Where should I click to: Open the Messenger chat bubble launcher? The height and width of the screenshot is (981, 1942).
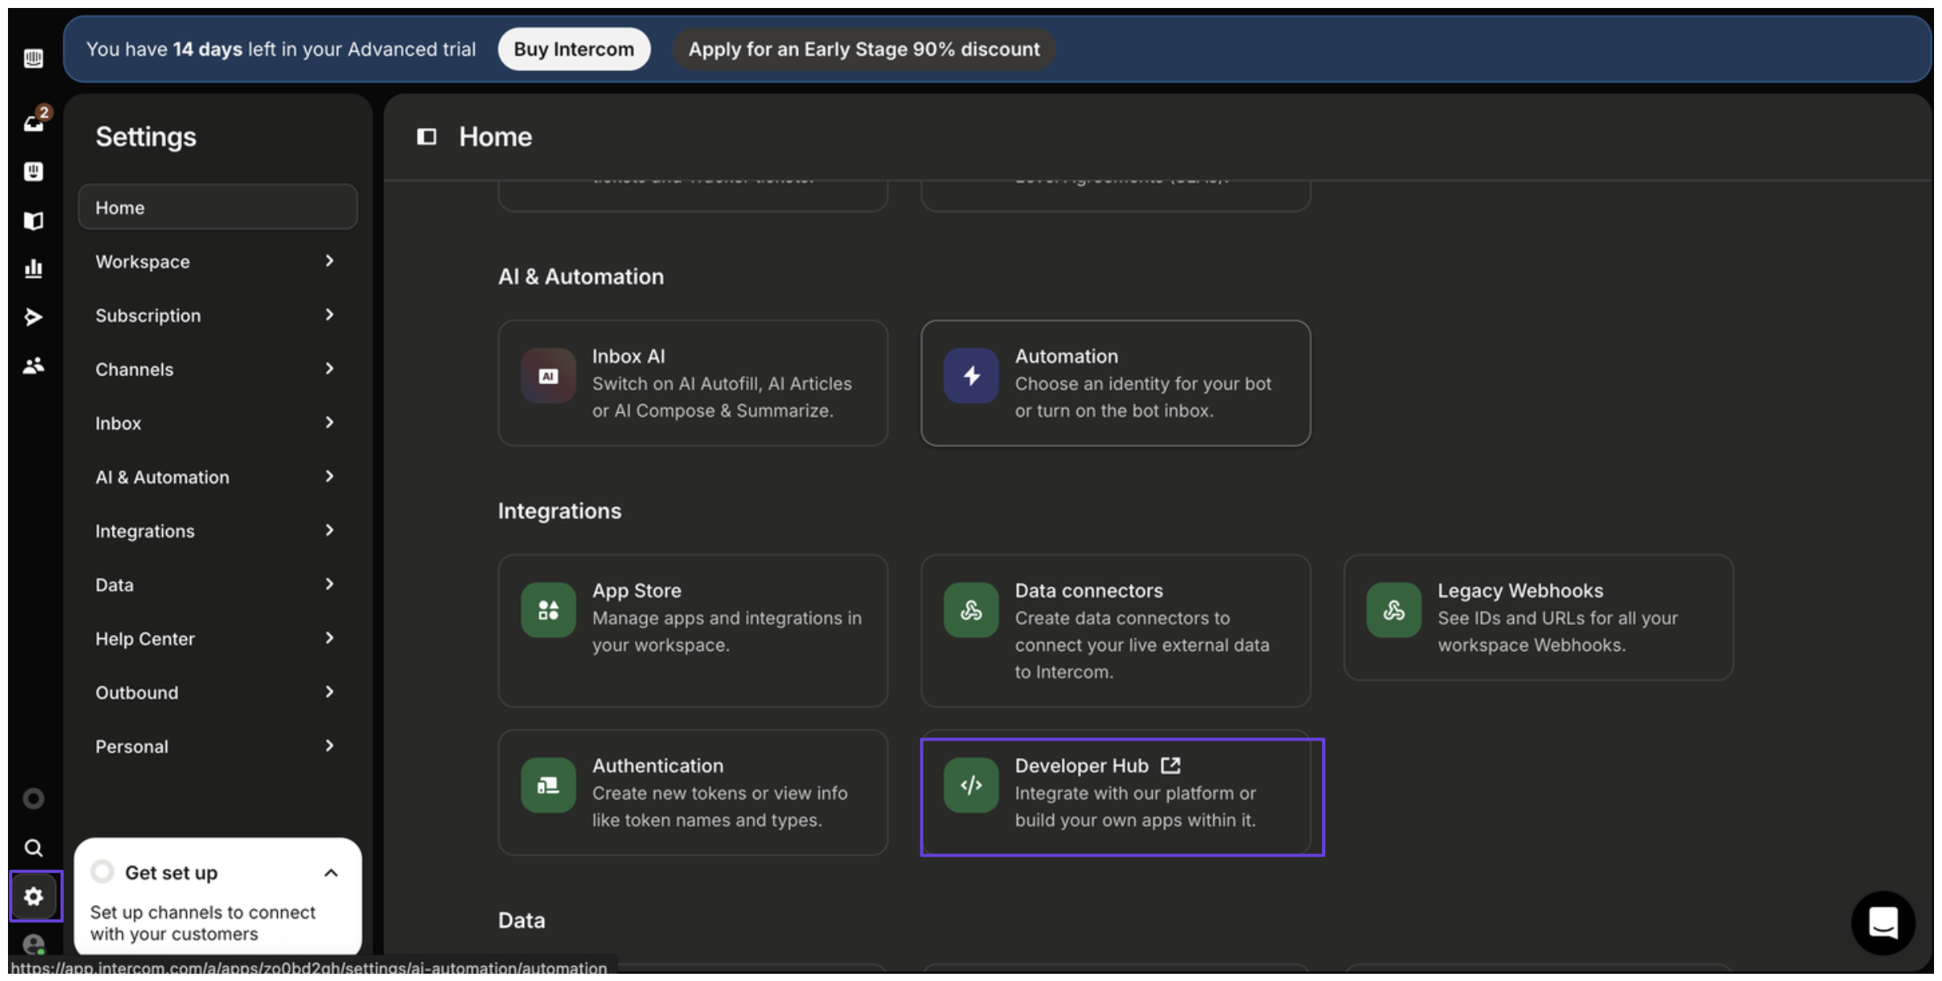click(x=1883, y=923)
